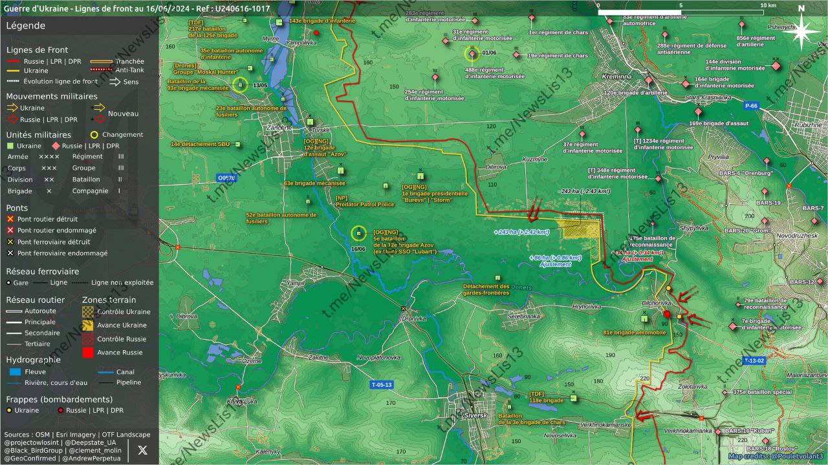828x465 pixels.
Task: Select the yellow change circle dated 16/06
Action: coord(359,233)
